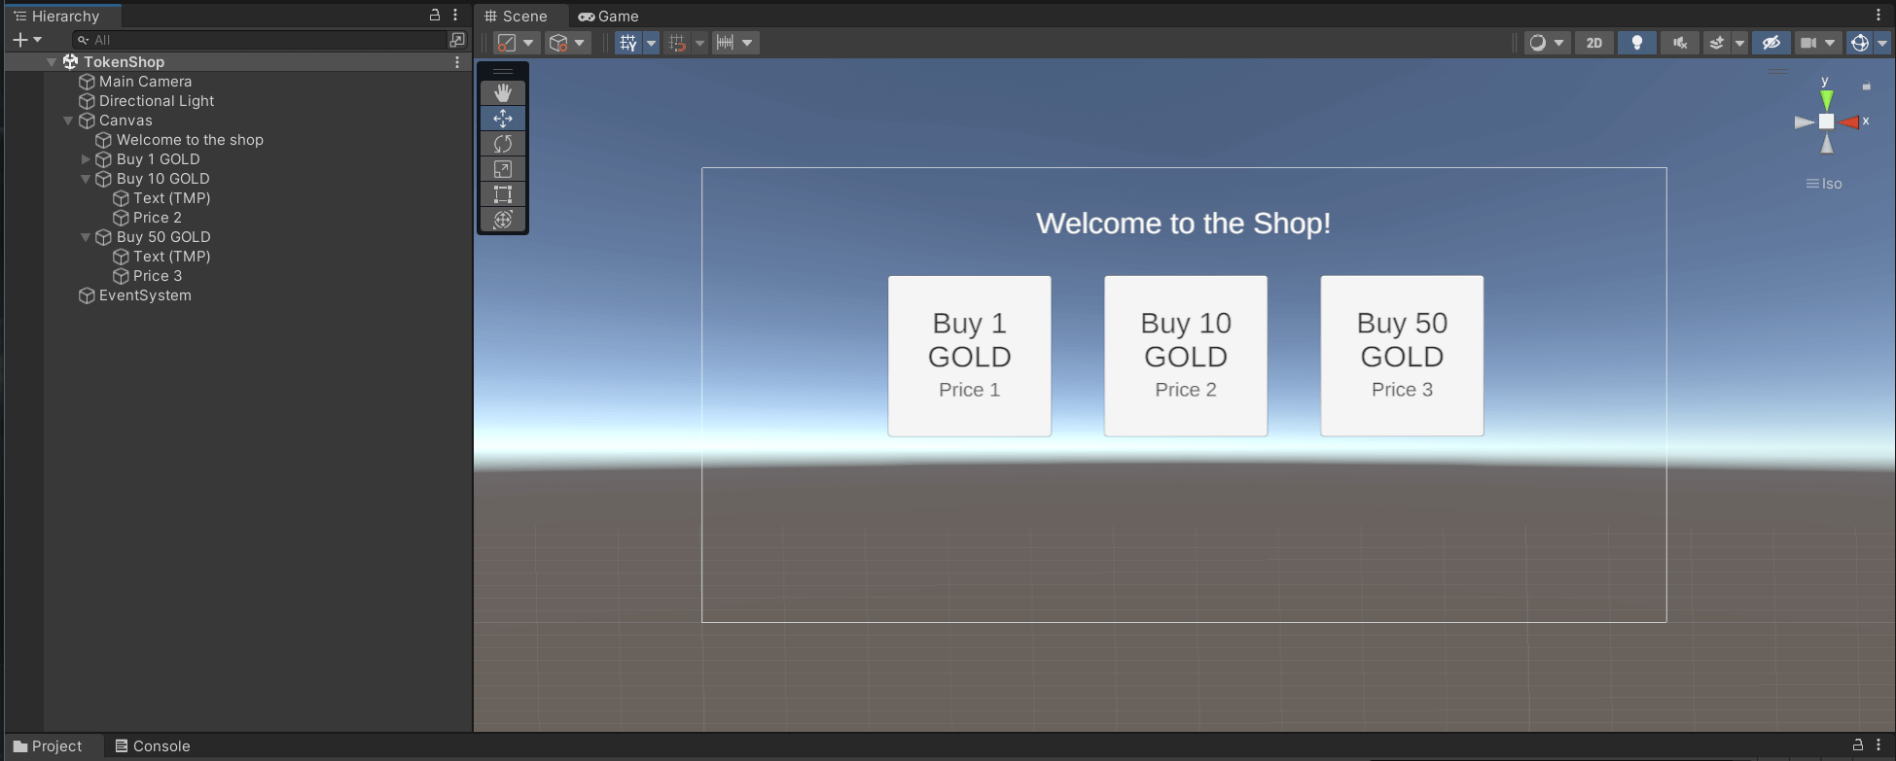Viewport: 1896px width, 761px height.
Task: Focus the Hierarchy search field
Action: coord(261,40)
